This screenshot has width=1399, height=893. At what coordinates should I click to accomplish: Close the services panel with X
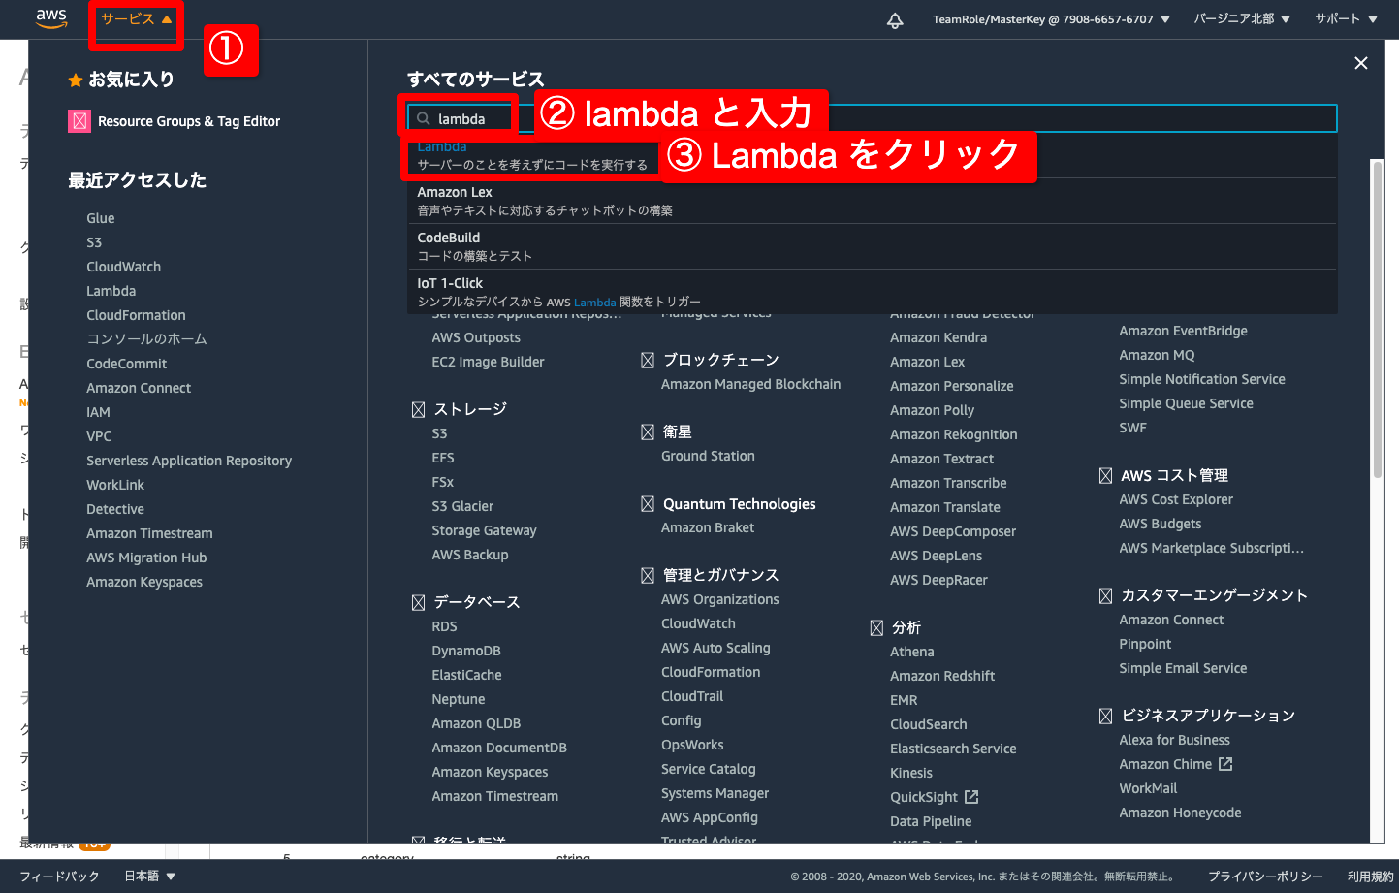pos(1361,63)
